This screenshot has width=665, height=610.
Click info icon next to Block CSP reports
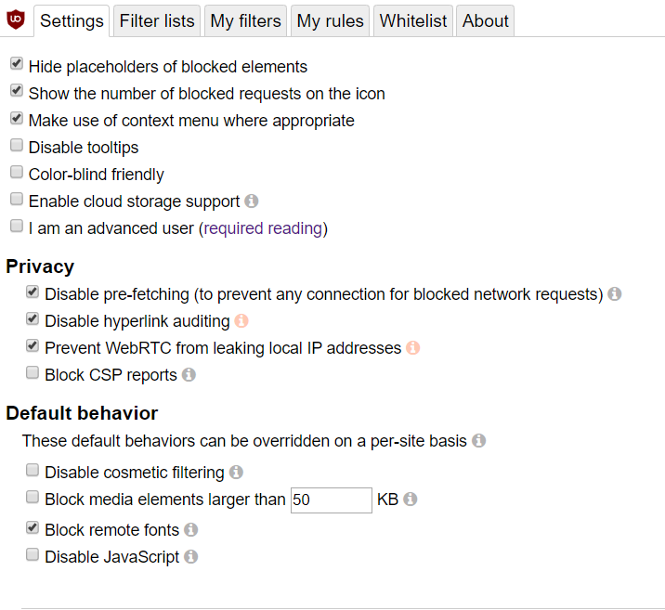pos(189,375)
